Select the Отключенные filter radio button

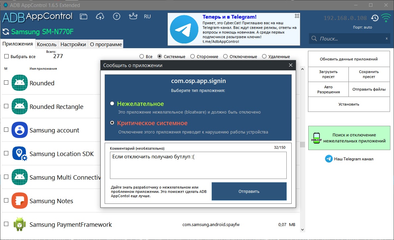tap(225, 56)
